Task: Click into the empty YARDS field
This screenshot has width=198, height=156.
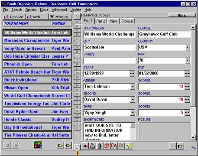Action: tap(110, 60)
